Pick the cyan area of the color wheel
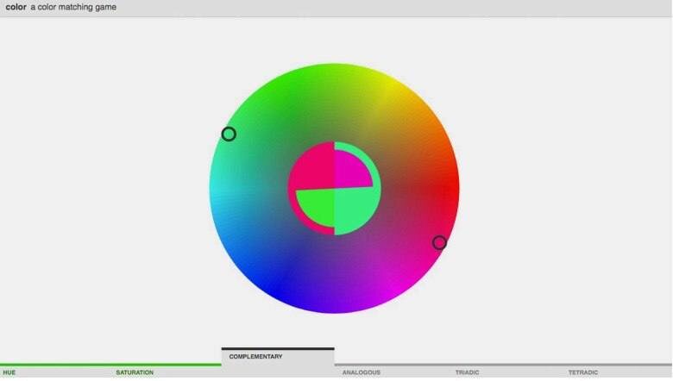 [221, 189]
